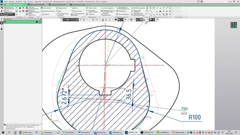Viewport: 240px width, 135px height.
Task: Select the Усечь кривую trim tool
Action: (107, 8)
